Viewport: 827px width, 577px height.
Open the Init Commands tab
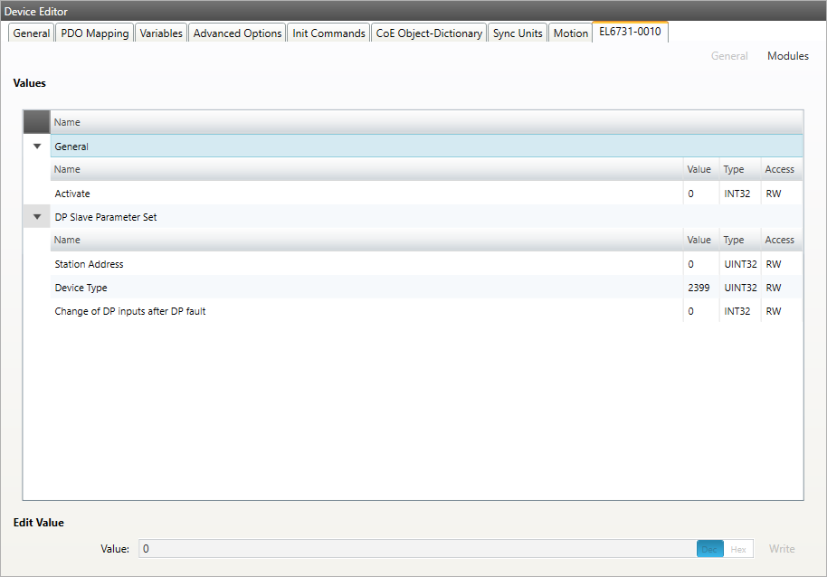(328, 33)
